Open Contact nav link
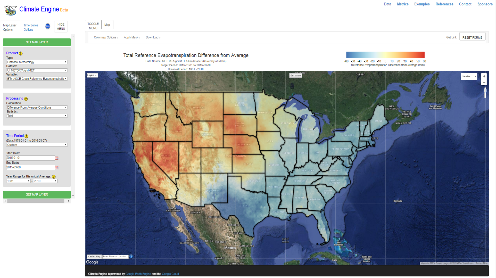This screenshot has width=496, height=278. click(x=465, y=4)
